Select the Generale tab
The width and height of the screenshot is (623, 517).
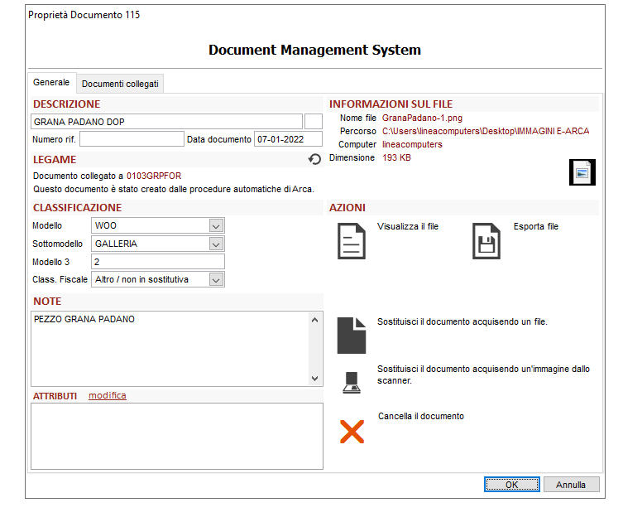[51, 83]
